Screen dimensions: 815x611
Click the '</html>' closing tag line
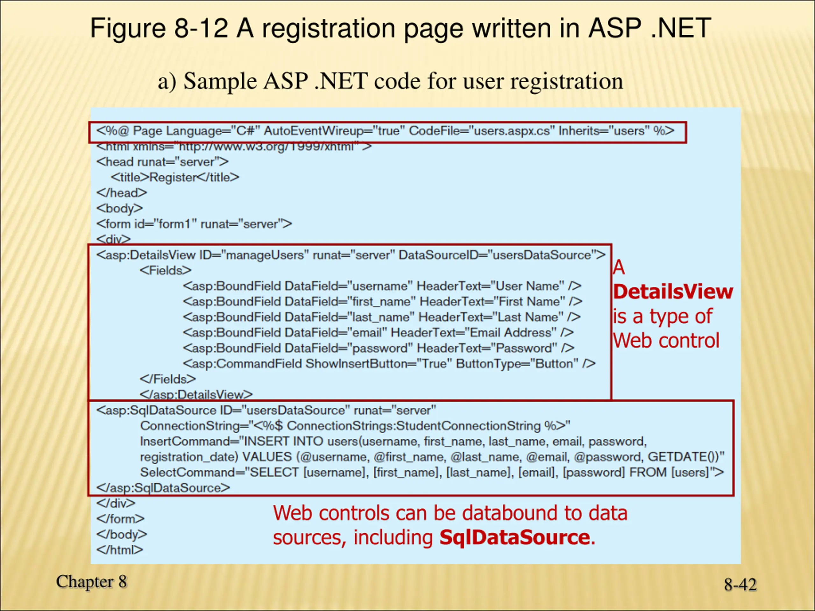pos(119,550)
